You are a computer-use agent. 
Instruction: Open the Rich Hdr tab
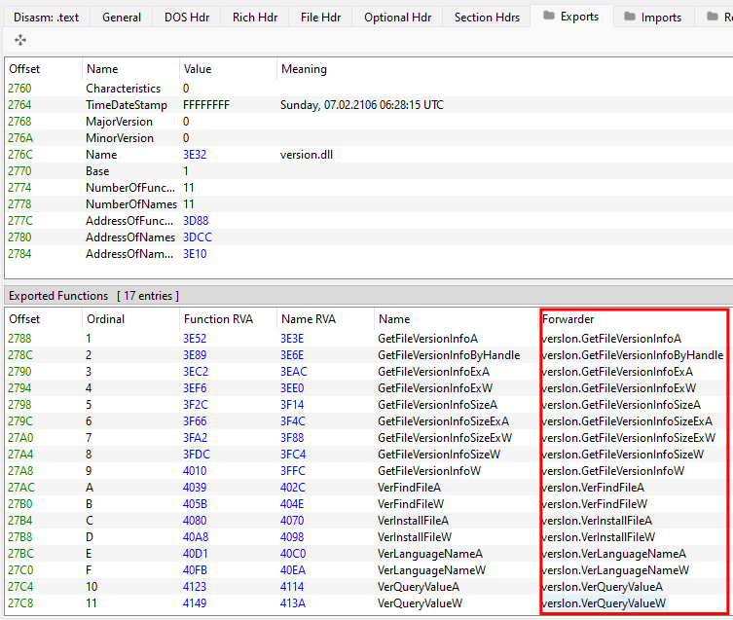coord(254,17)
